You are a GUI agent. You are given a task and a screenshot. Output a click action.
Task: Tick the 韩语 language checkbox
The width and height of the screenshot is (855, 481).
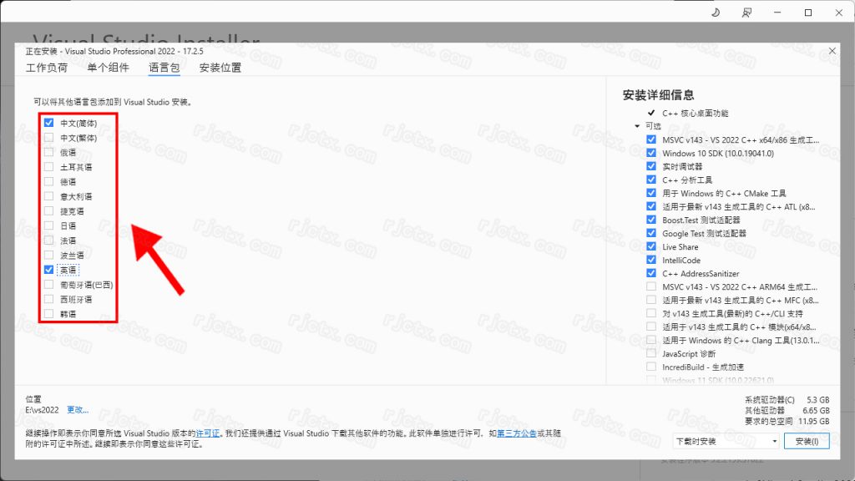[x=49, y=314]
